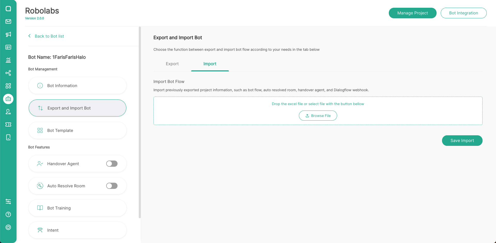Open Bot Information menu item
This screenshot has height=243, width=496.
(78, 86)
